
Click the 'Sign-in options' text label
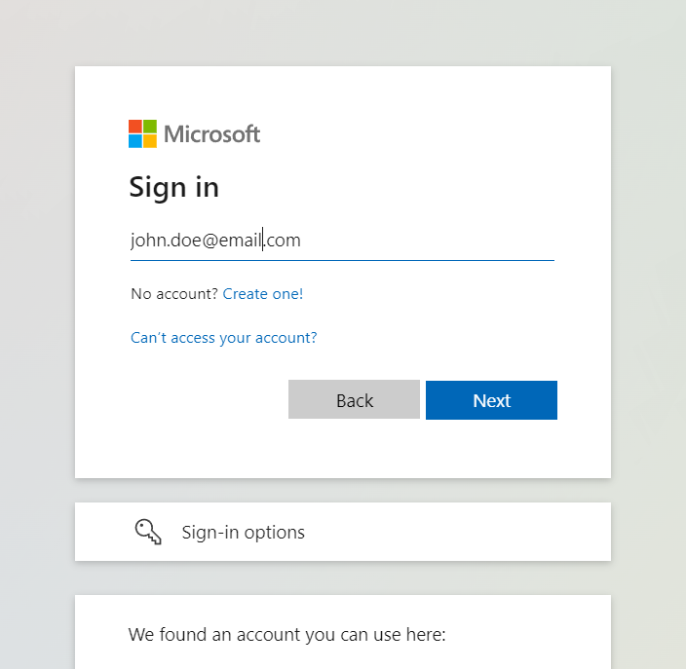tap(244, 532)
